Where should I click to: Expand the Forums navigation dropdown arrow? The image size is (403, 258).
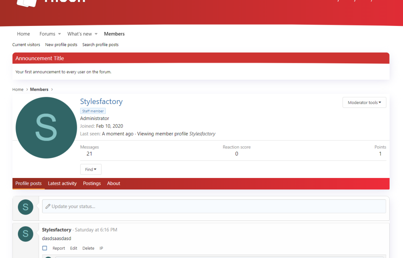pyautogui.click(x=59, y=34)
